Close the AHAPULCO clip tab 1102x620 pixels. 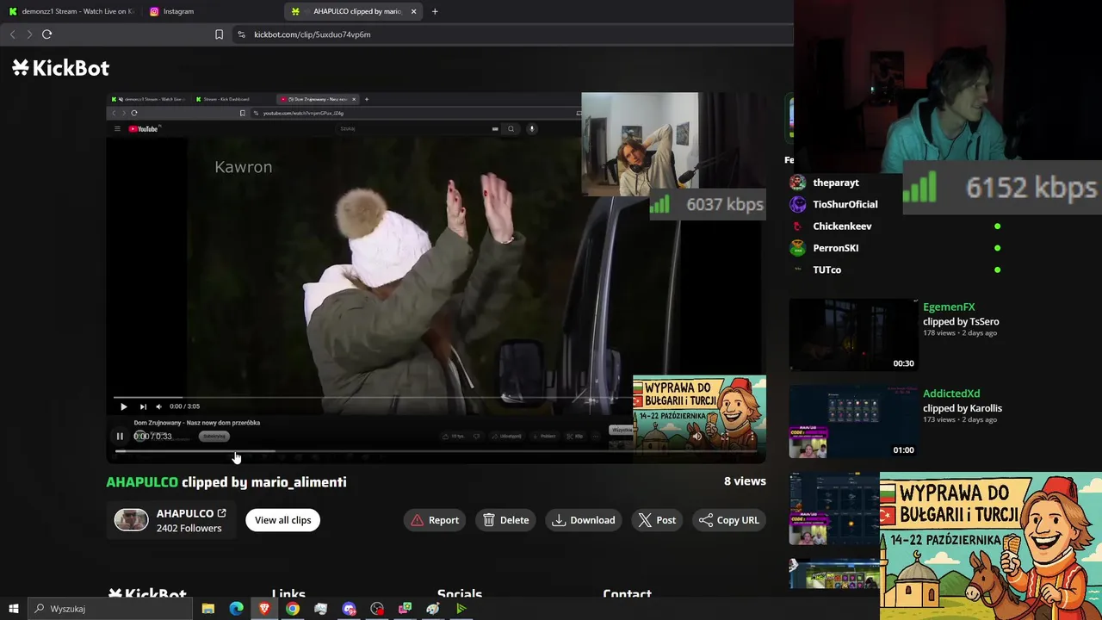[x=414, y=11]
